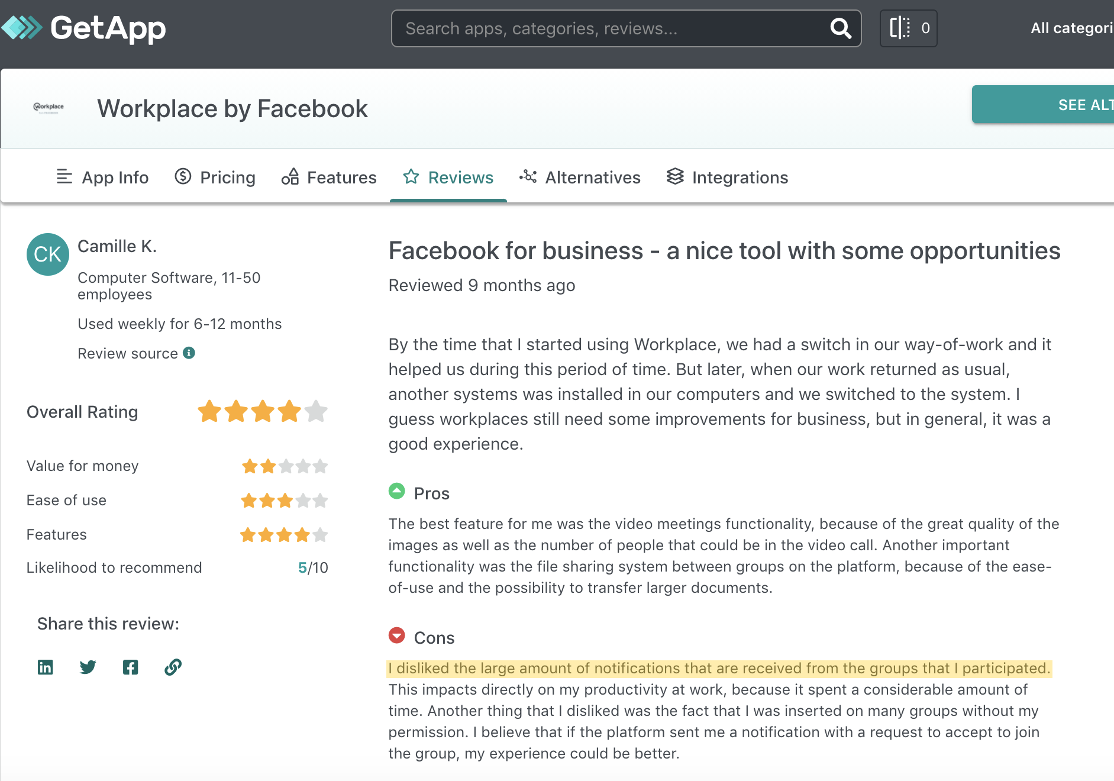Open the App Info tab
Image resolution: width=1114 pixels, height=781 pixels.
102,177
